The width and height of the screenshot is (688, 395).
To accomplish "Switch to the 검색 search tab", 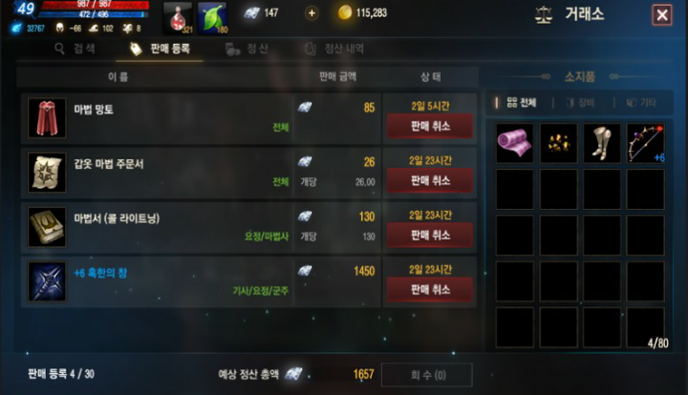I will [75, 49].
